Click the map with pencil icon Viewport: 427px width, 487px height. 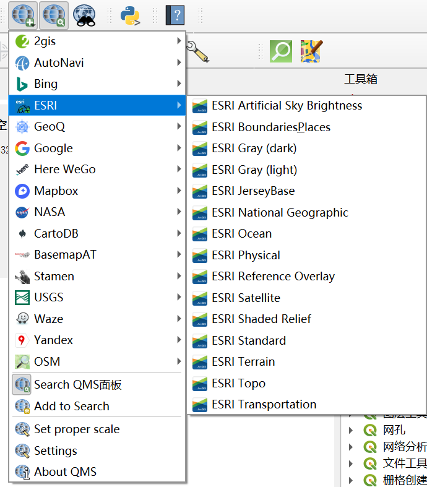click(311, 51)
